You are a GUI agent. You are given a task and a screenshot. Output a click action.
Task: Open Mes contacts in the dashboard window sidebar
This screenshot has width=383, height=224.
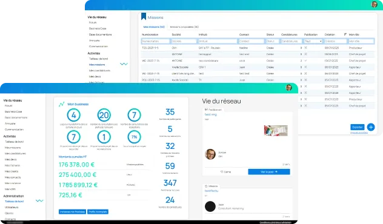(13, 177)
